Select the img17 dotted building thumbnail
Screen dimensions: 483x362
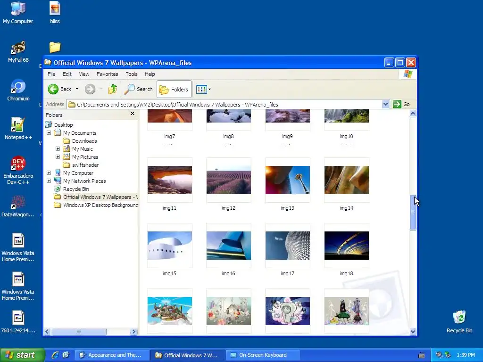(x=288, y=246)
